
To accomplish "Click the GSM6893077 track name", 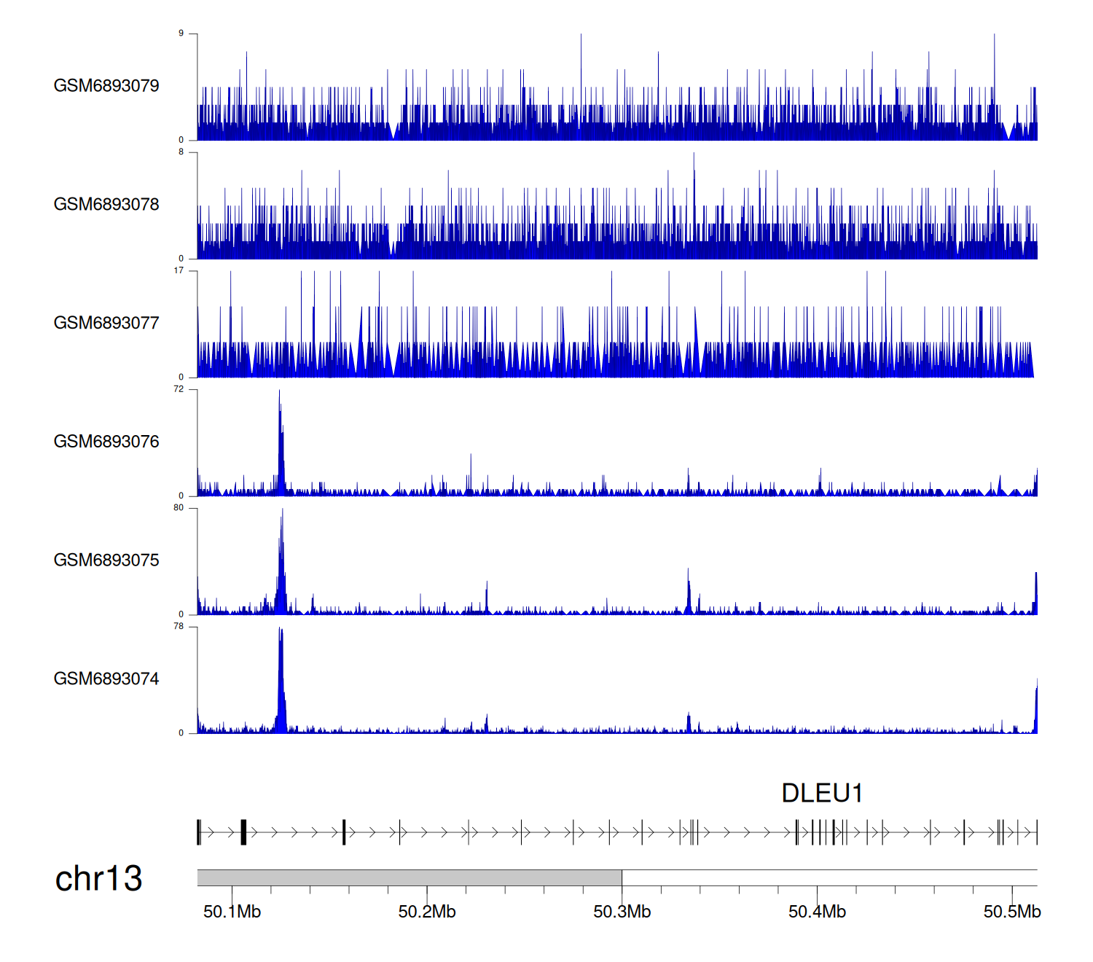I will (x=106, y=323).
